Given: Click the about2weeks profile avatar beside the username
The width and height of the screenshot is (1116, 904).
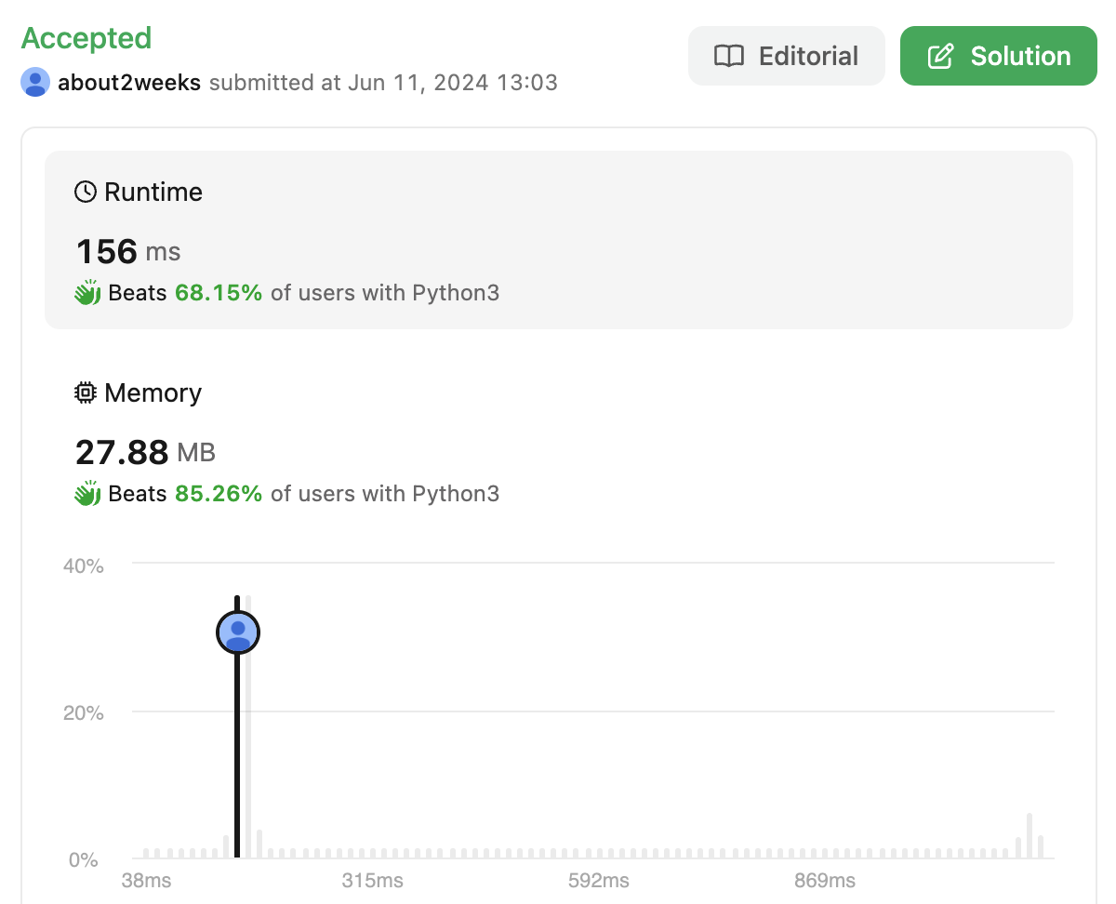Looking at the screenshot, I should pos(35,83).
